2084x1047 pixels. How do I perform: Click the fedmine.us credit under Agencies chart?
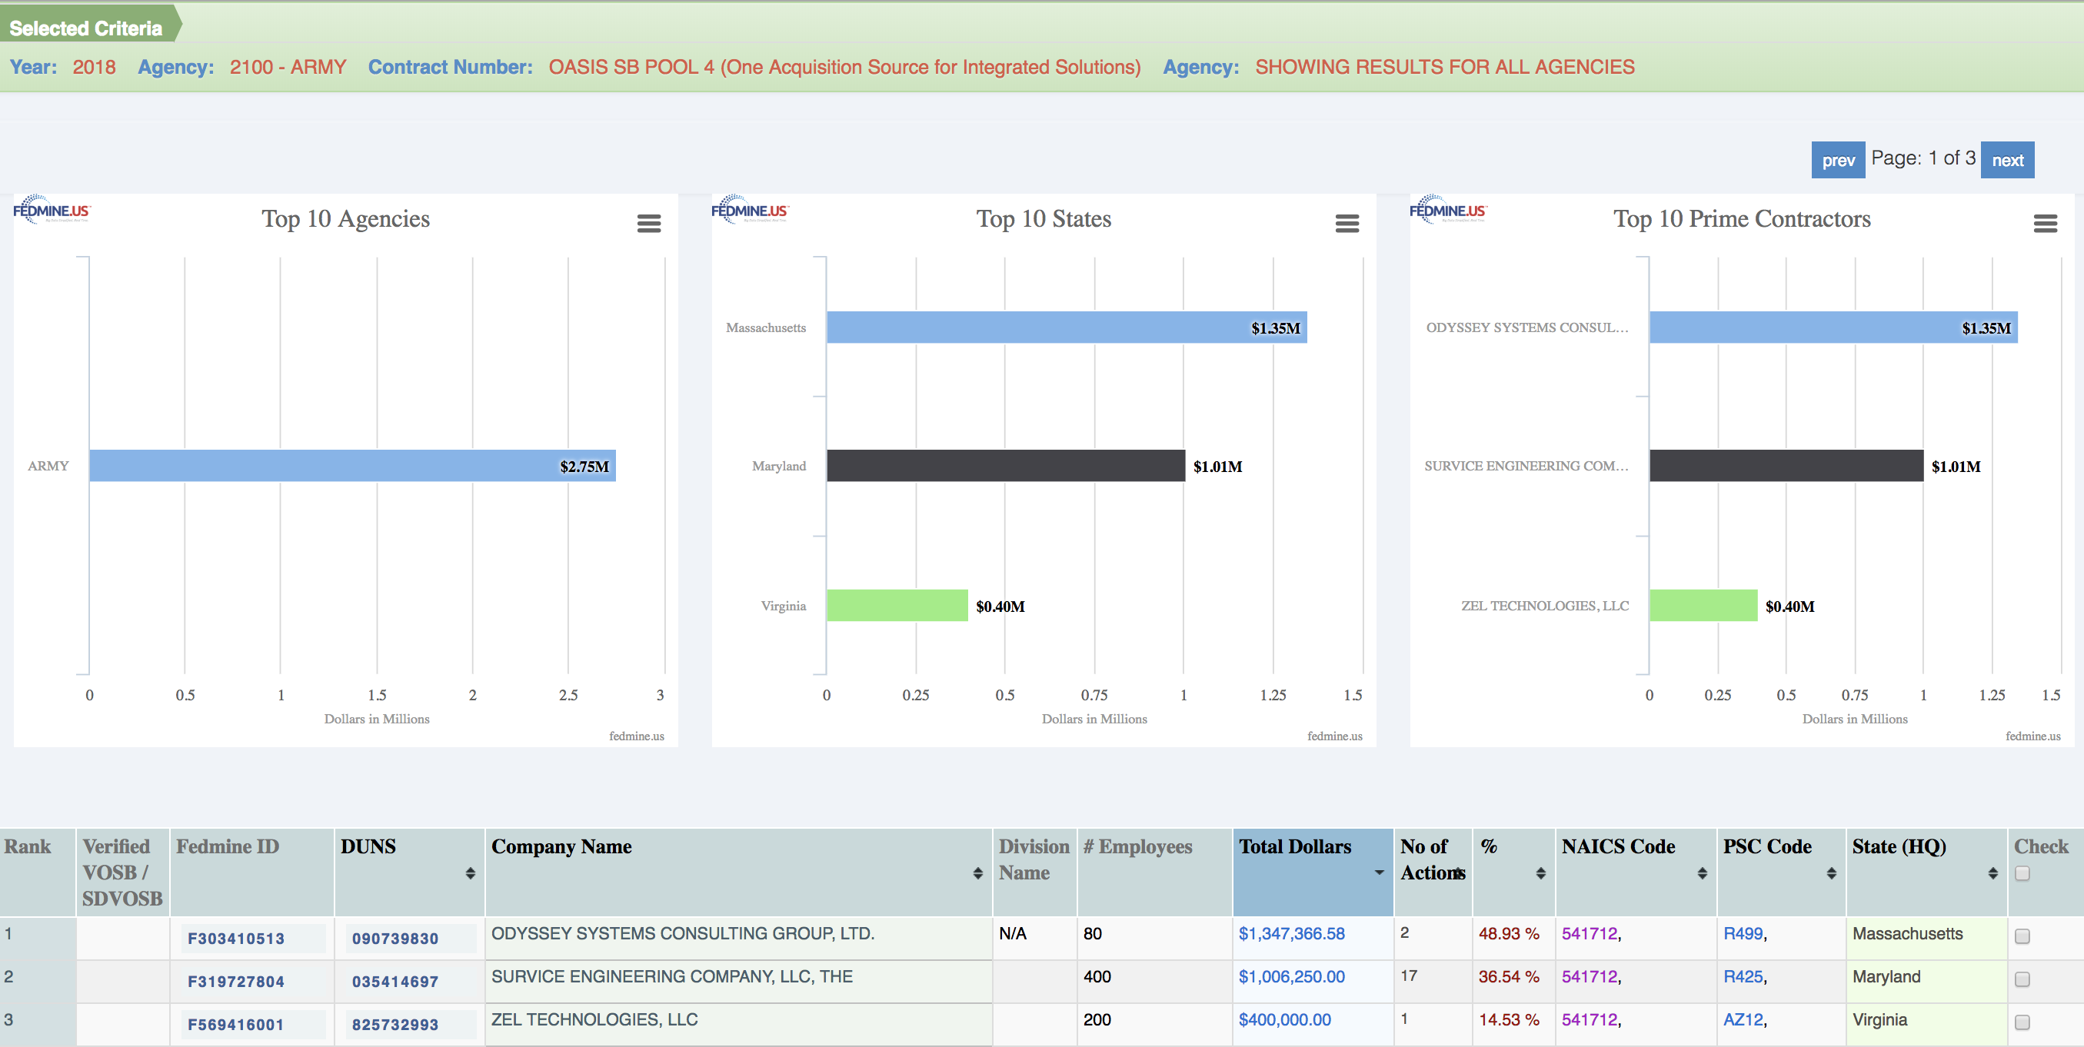637,736
